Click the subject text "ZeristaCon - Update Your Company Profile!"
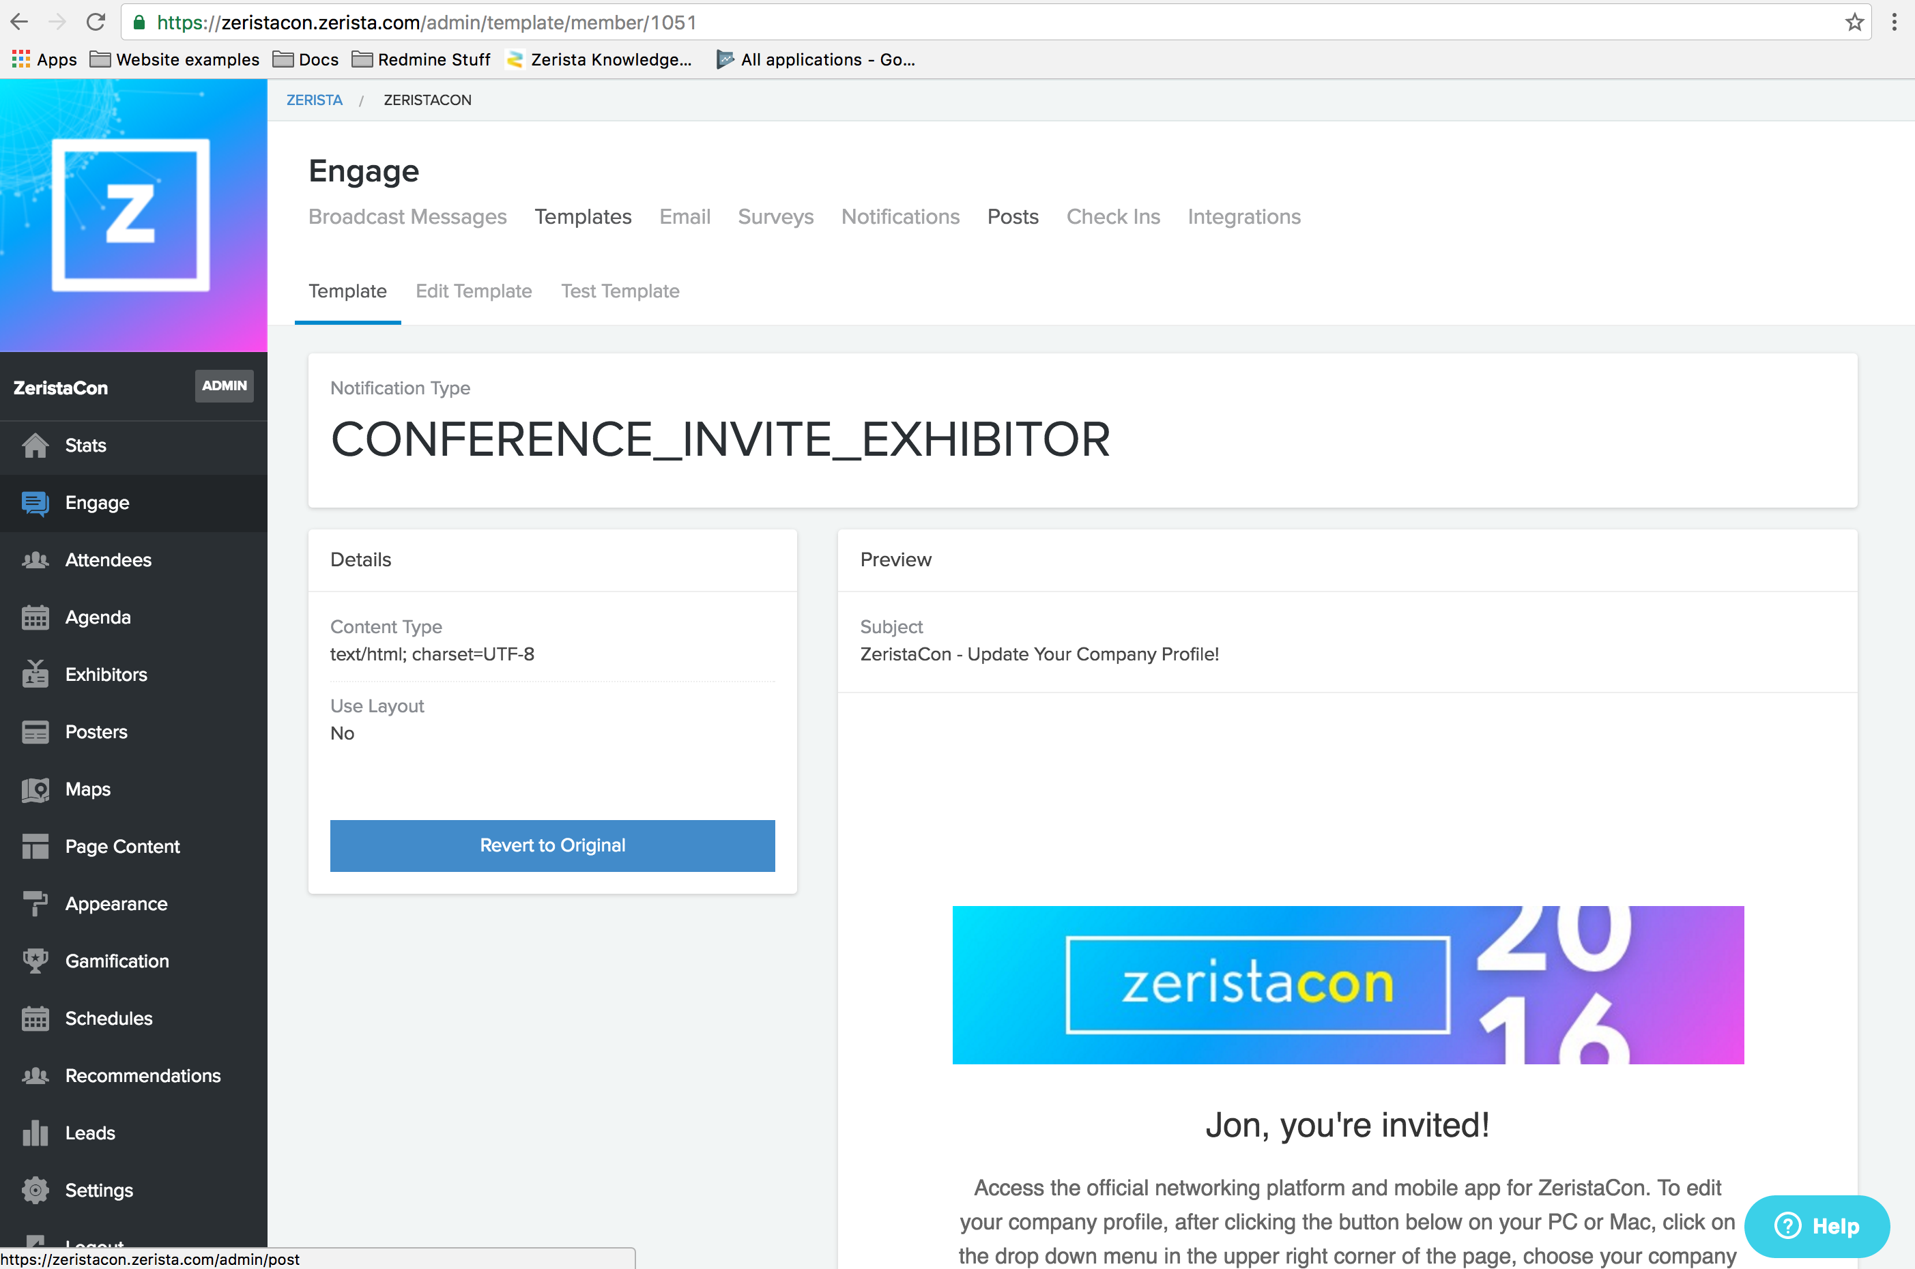1915x1269 pixels. click(1039, 654)
